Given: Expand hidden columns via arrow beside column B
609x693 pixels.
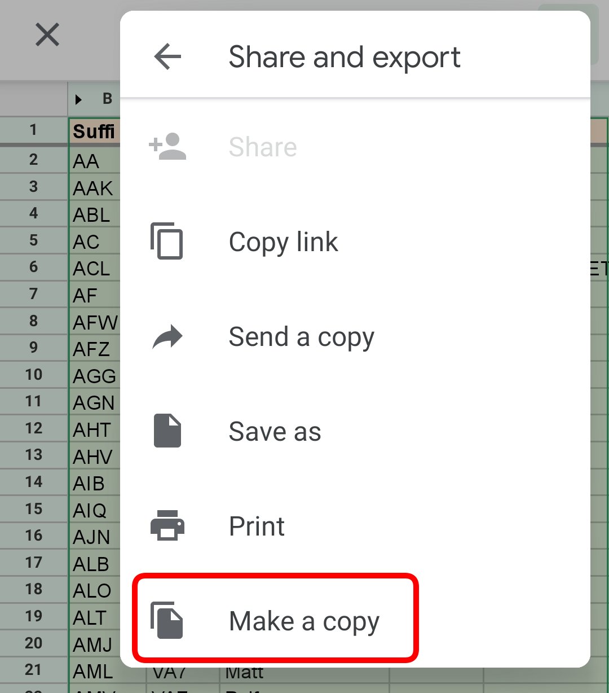Looking at the screenshot, I should (78, 100).
